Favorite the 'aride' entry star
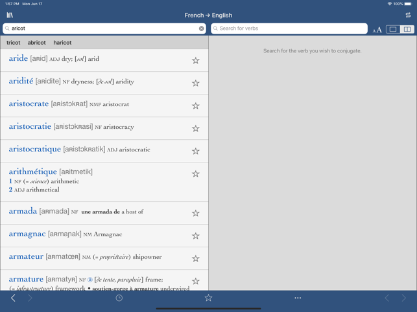Image resolution: width=417 pixels, height=312 pixels. point(195,61)
